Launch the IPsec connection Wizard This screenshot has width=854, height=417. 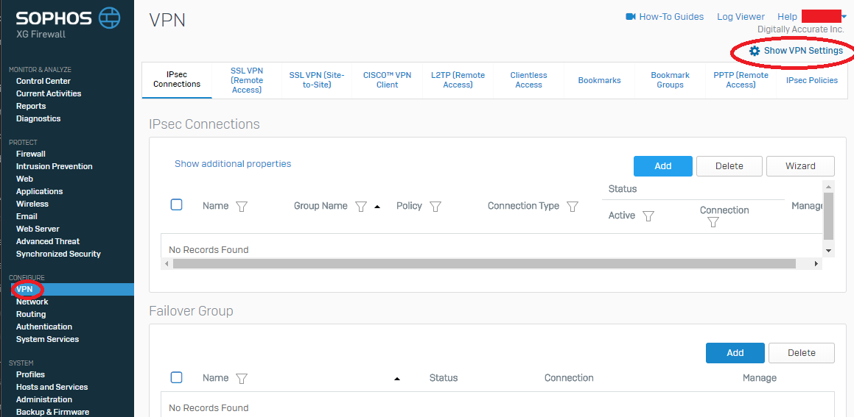[800, 165]
